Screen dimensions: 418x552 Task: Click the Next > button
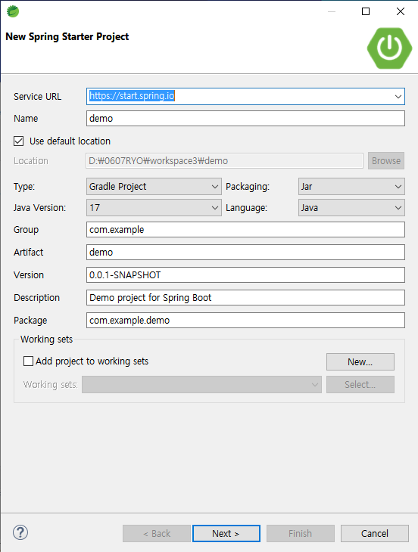point(226,534)
